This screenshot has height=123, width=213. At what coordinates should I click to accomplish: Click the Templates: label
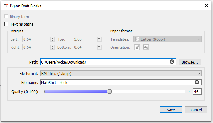tap(120, 39)
